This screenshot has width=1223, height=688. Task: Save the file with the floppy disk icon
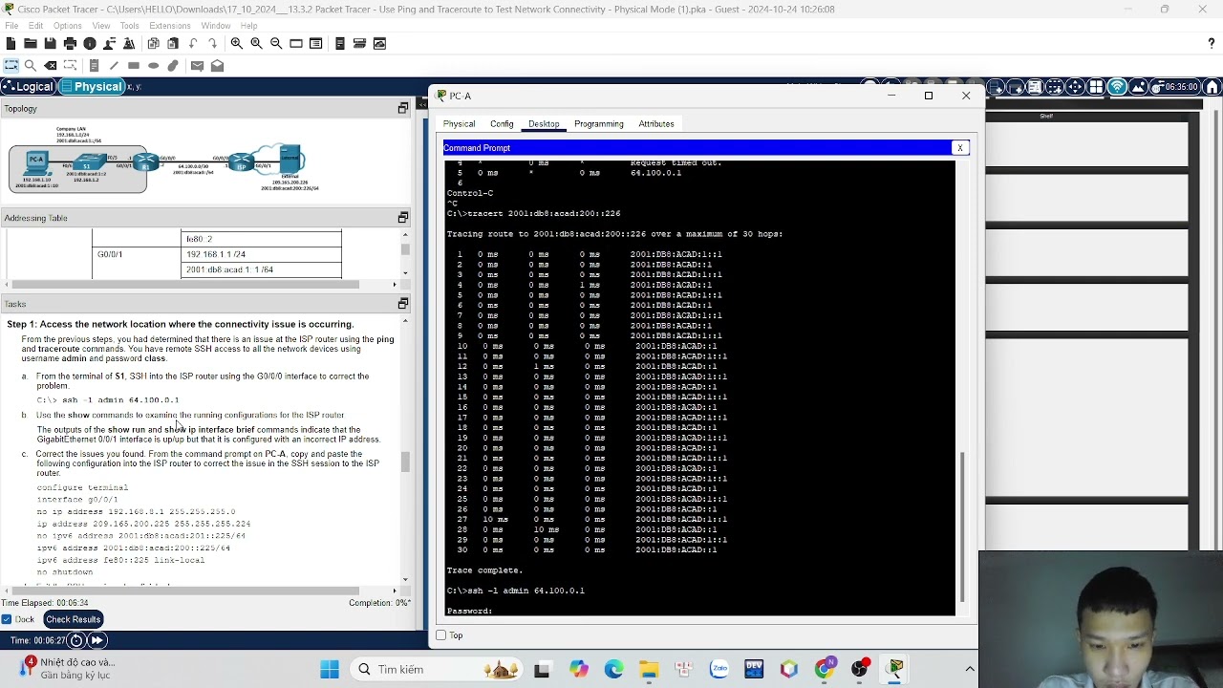click(50, 44)
